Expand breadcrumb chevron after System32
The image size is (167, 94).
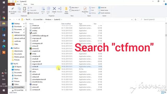click(62, 20)
